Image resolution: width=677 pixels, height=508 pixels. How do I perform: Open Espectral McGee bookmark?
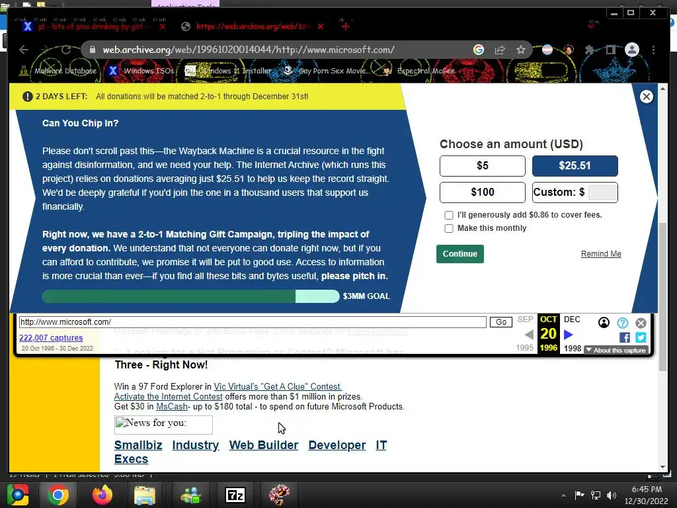click(418, 71)
